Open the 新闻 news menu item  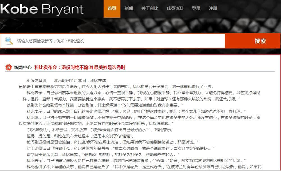(129, 8)
